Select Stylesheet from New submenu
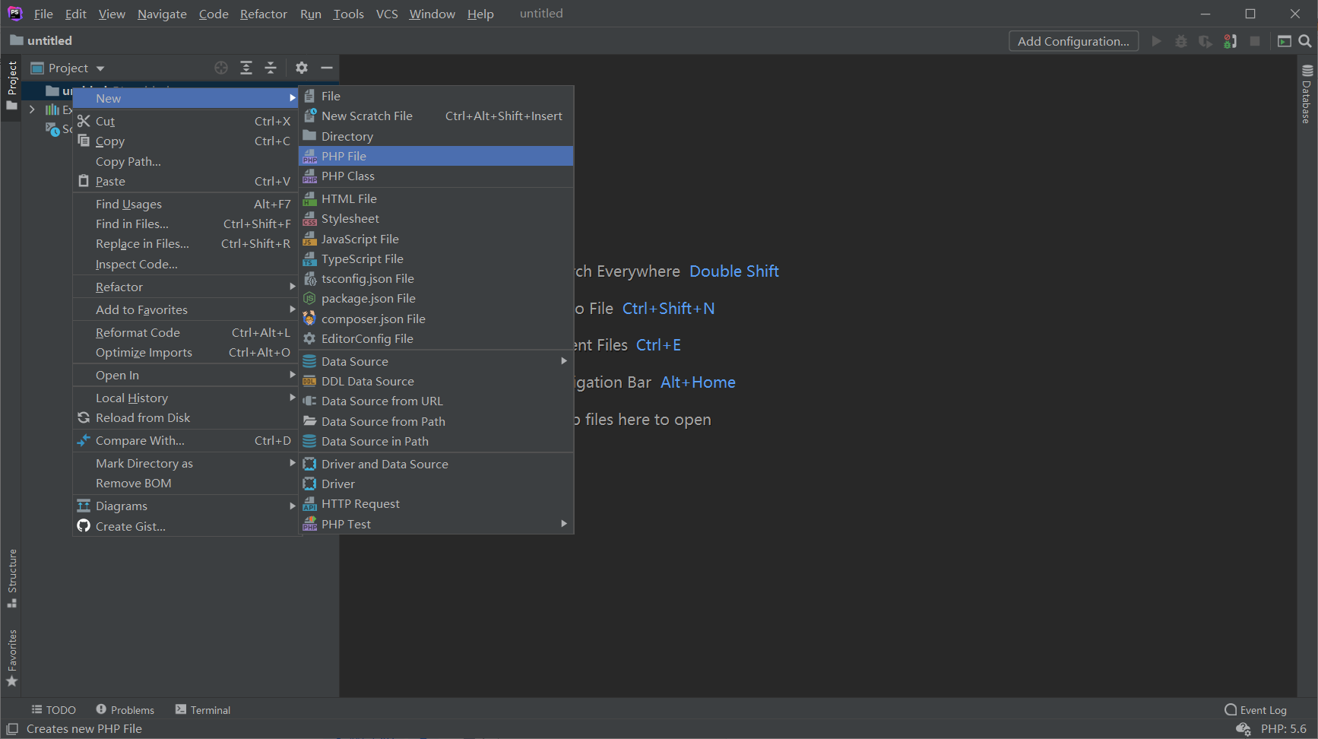The width and height of the screenshot is (1318, 739). click(x=436, y=218)
